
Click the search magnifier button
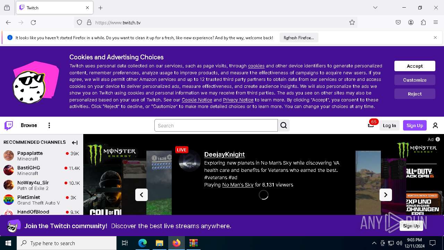(284, 125)
